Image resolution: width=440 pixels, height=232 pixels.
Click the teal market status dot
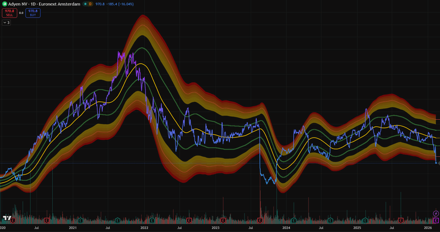pos(85,4)
